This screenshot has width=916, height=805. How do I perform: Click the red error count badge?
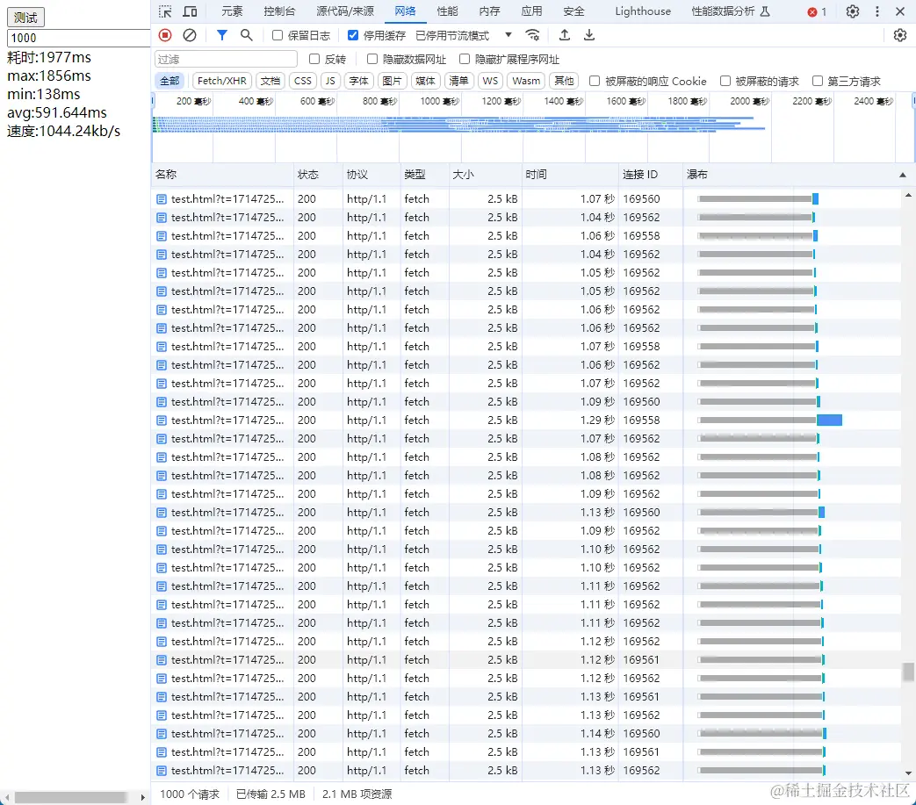817,11
